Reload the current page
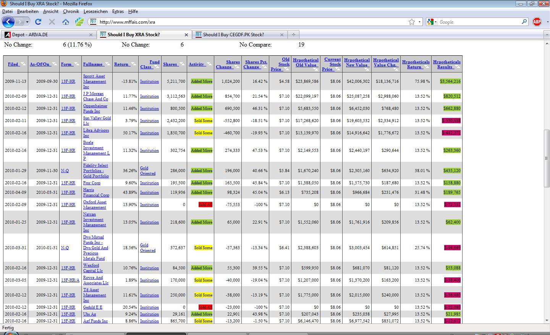 tap(38, 22)
